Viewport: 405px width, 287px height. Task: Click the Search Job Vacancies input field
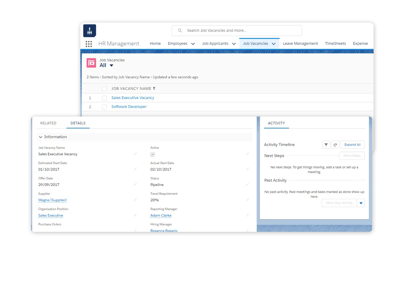pos(237,31)
